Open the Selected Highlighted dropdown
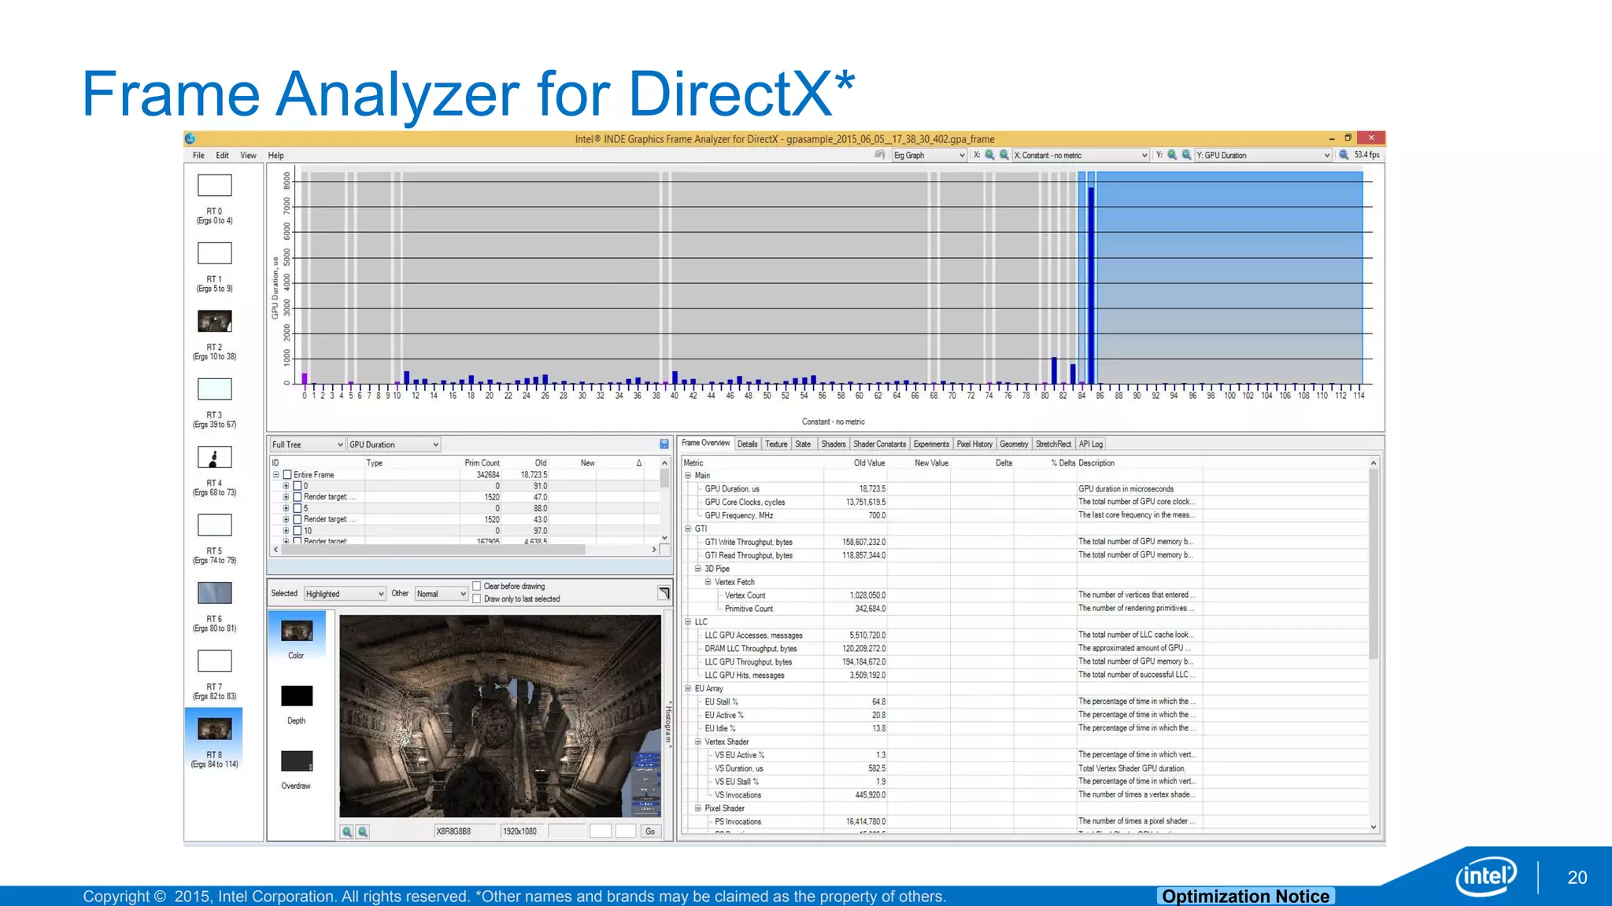This screenshot has height=906, width=1612. pyautogui.click(x=345, y=594)
